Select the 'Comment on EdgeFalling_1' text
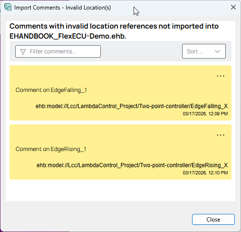The height and width of the screenshot is (232, 241). (51, 90)
